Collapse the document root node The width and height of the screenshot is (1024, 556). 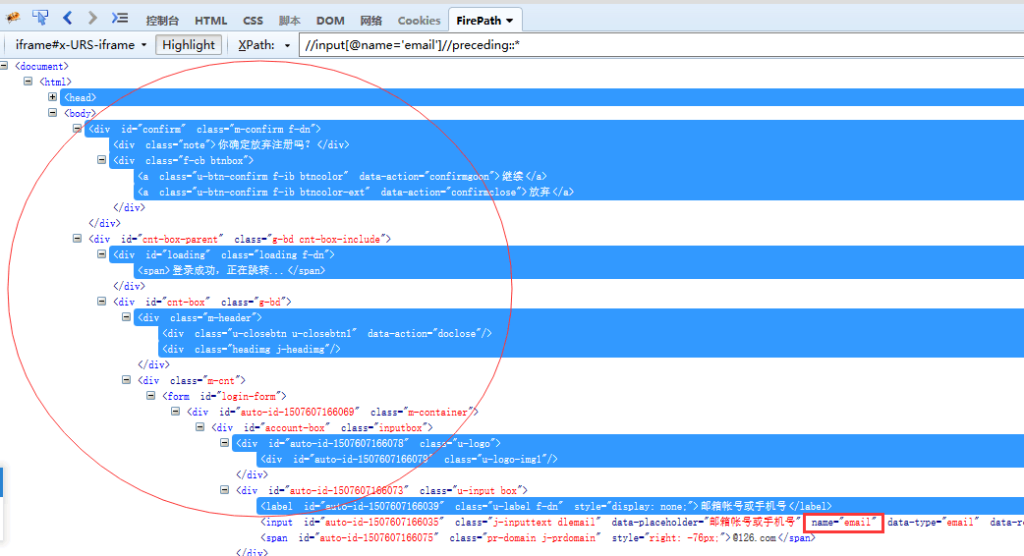(4, 65)
